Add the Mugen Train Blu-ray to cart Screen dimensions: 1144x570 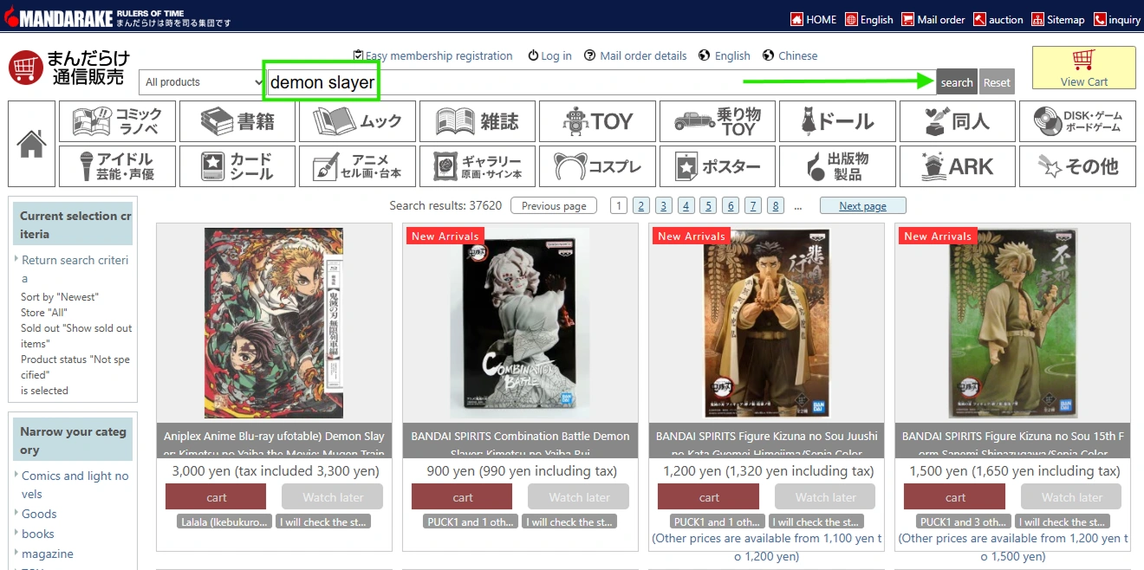[216, 496]
